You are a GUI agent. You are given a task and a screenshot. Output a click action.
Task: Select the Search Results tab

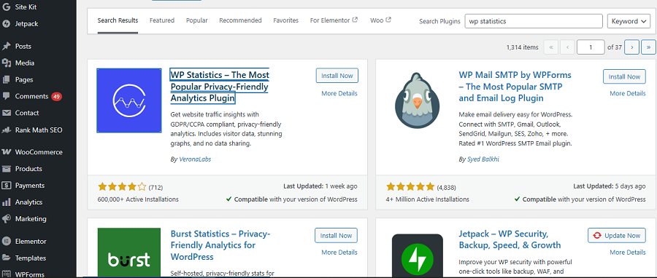coord(118,20)
